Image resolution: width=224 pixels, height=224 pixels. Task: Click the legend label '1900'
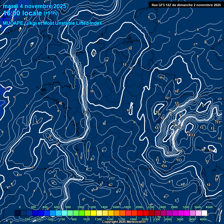133,219
